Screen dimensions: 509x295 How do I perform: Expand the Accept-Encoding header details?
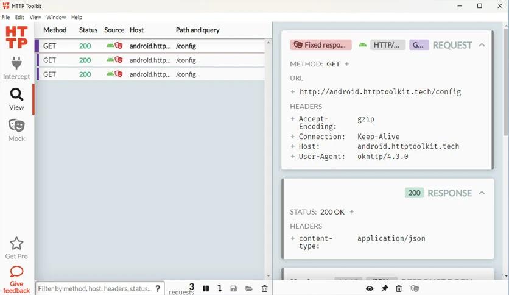tap(293, 119)
